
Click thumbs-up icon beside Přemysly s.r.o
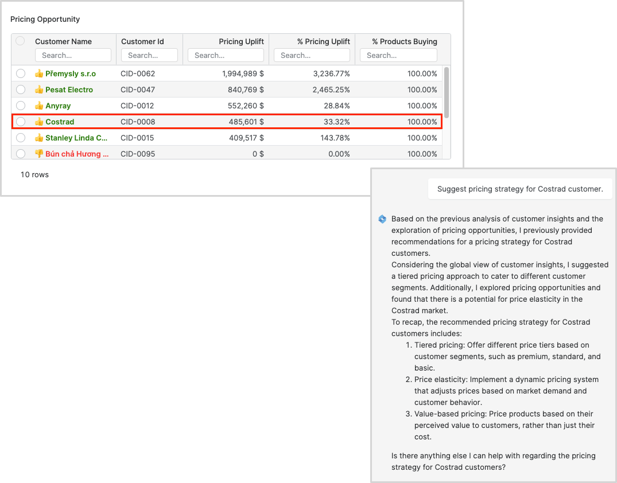pos(39,73)
